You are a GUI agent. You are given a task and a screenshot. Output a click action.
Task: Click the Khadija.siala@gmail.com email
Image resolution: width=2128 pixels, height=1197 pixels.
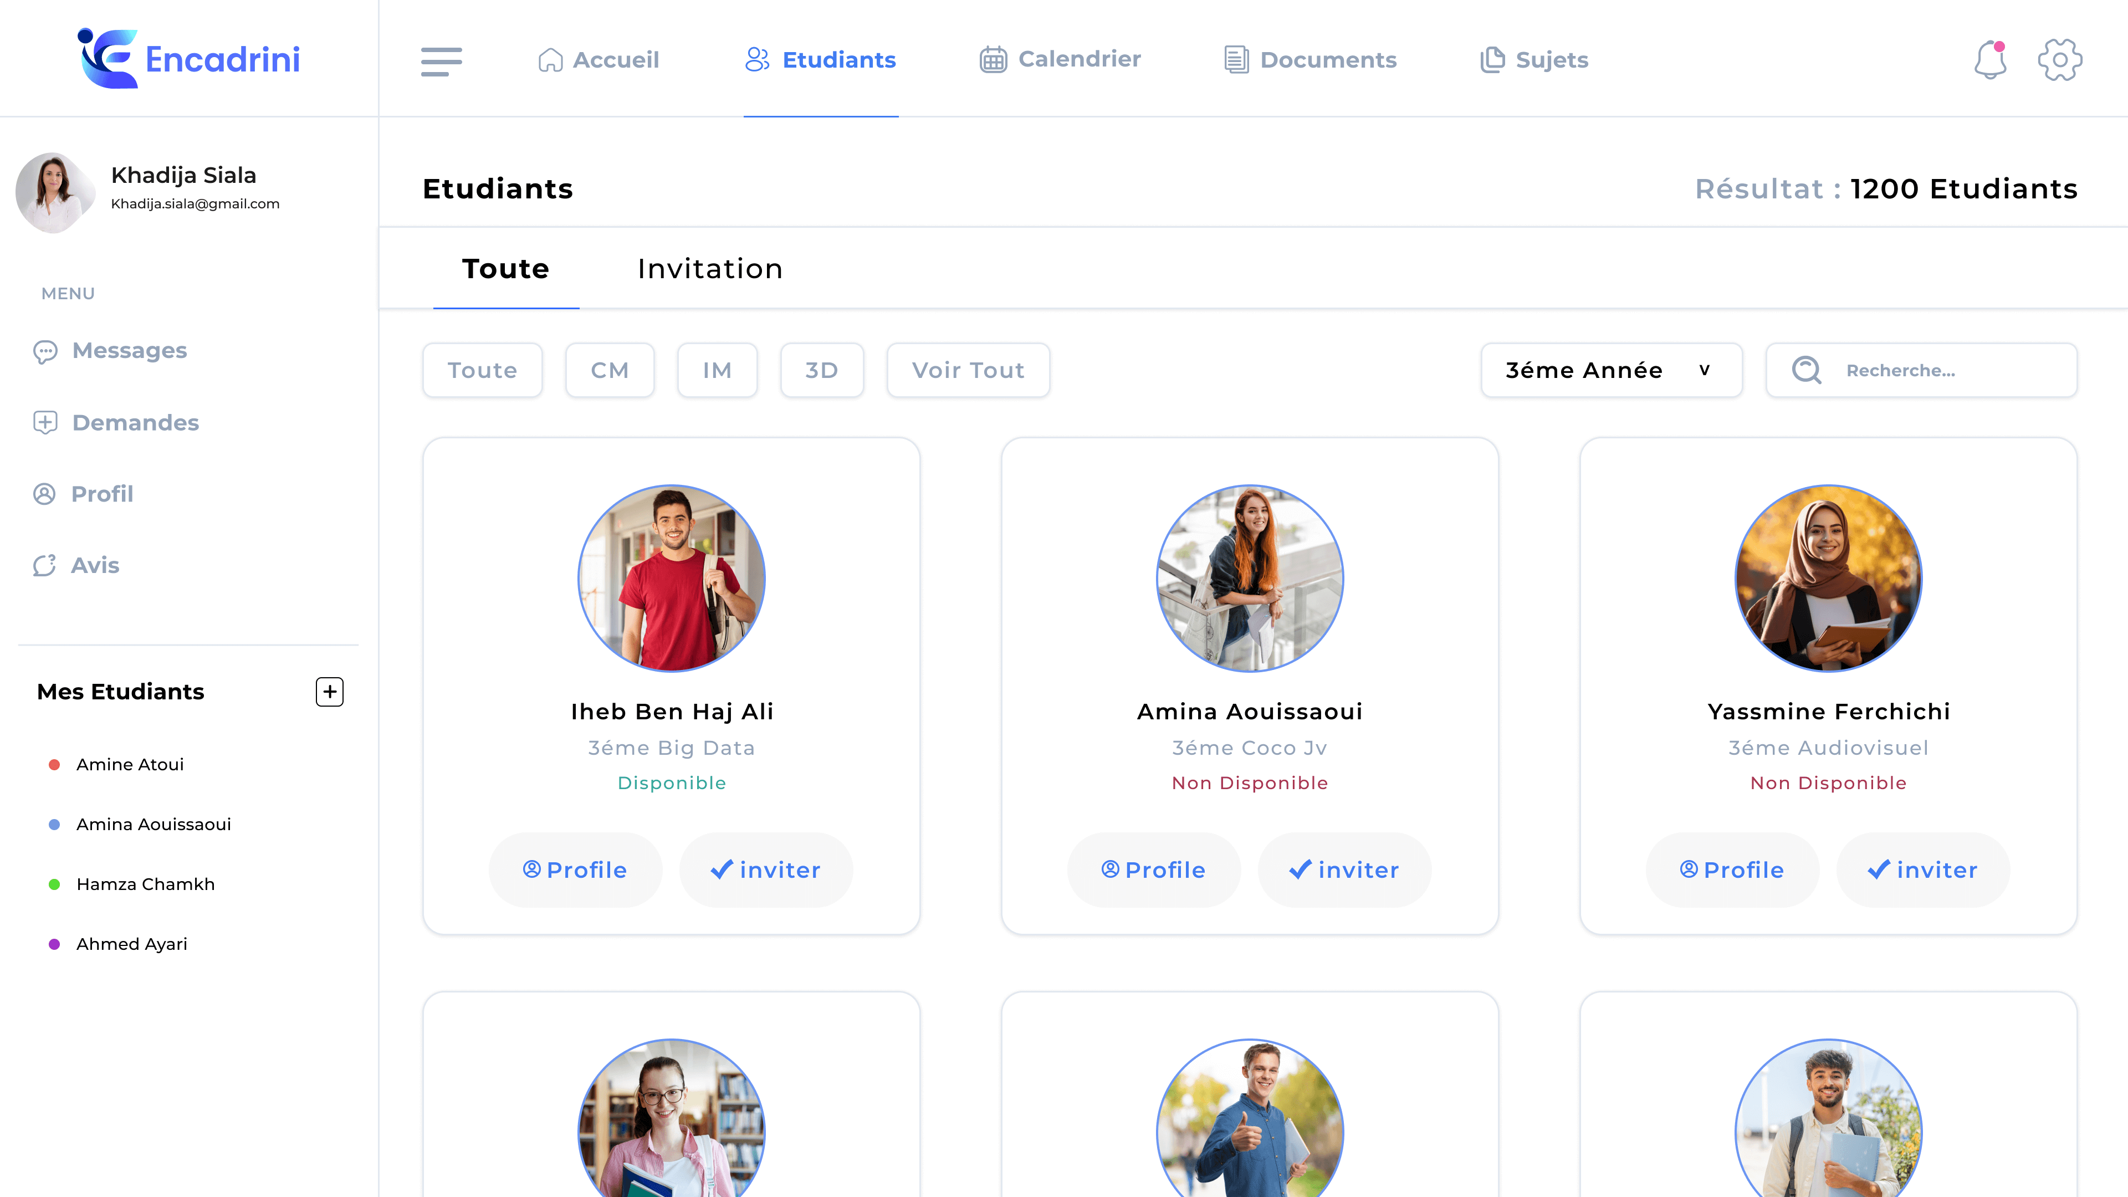point(195,204)
